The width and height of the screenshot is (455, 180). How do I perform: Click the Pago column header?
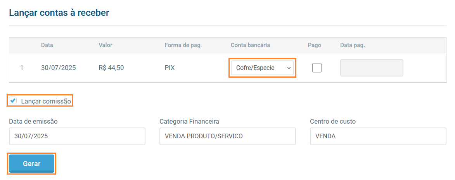(x=314, y=45)
